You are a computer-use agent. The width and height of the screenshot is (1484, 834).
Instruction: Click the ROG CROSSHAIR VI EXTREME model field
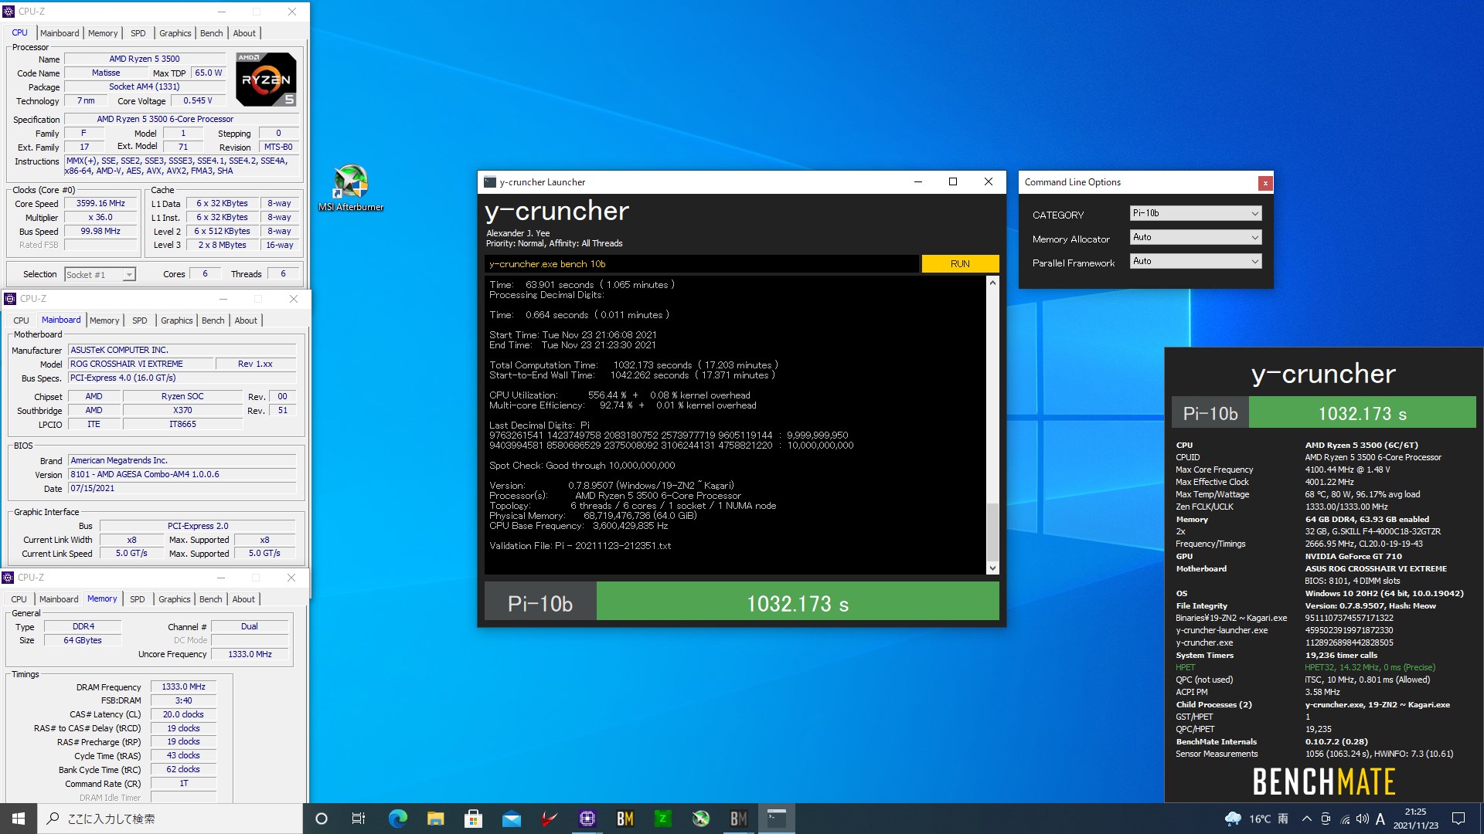140,364
